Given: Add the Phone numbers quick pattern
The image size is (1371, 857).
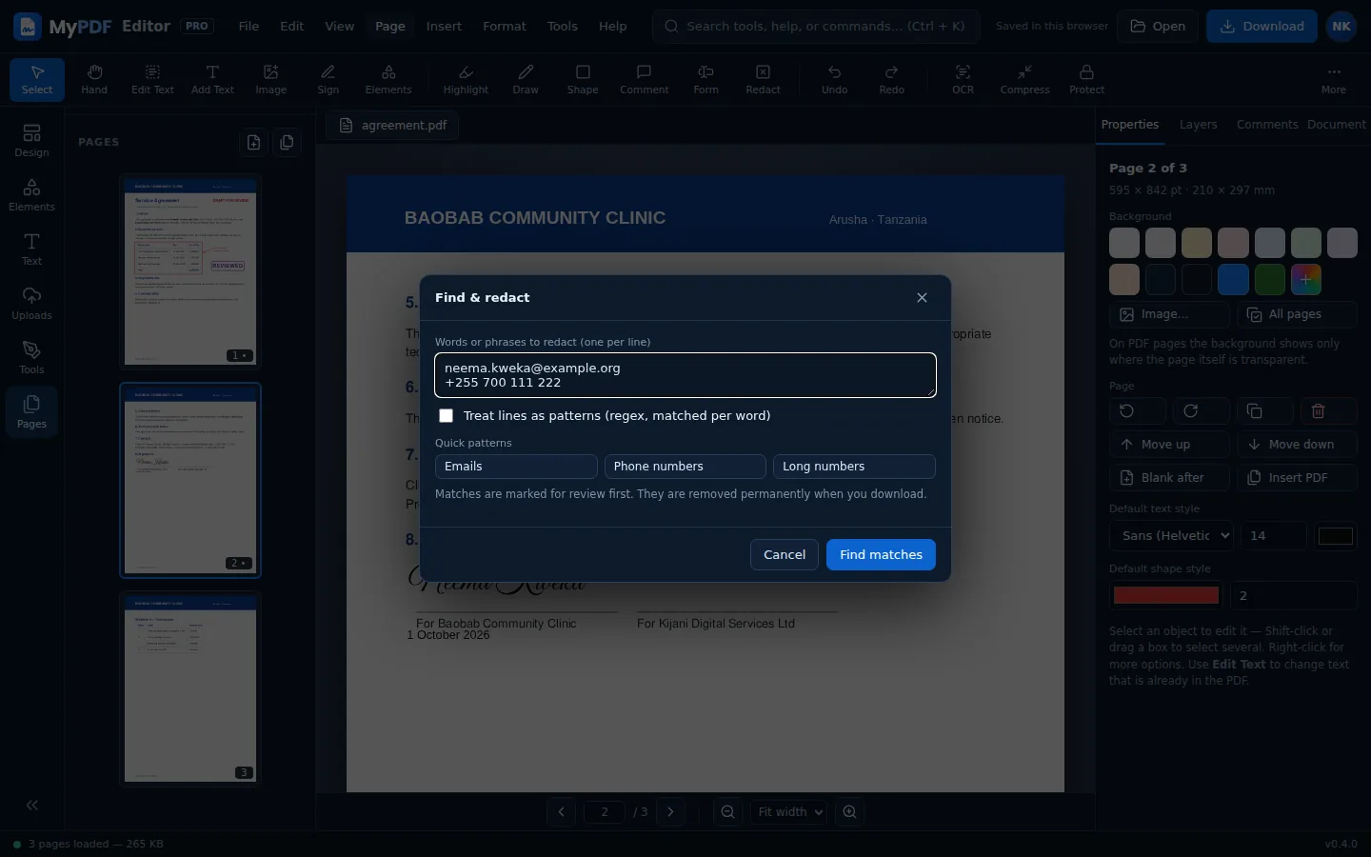Looking at the screenshot, I should click(x=685, y=467).
